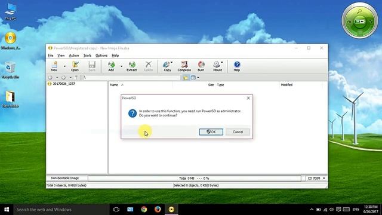
Task: Open the Recycle Bin desktop icon
Action: [10, 70]
